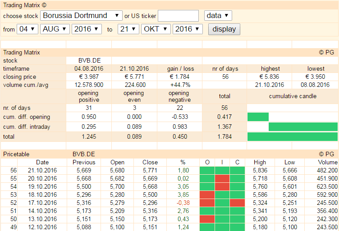The height and width of the screenshot is (231, 339).
Task: Click the cum. diff. opening value -0.533
Action: point(180,117)
